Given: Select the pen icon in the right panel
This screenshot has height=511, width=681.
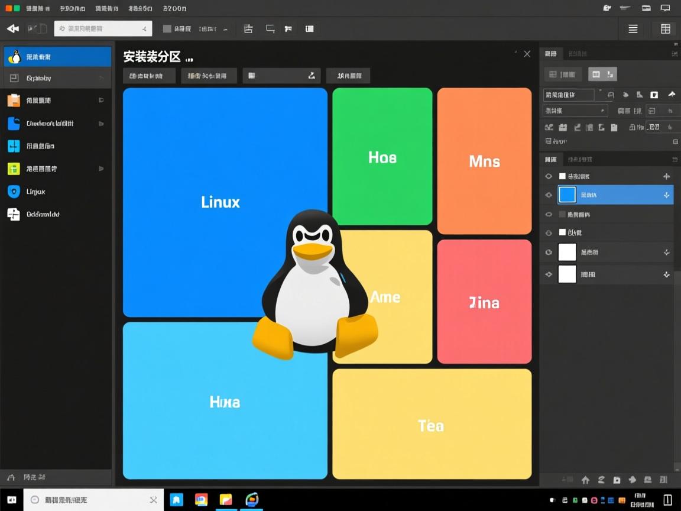Looking at the screenshot, I should [x=640, y=95].
